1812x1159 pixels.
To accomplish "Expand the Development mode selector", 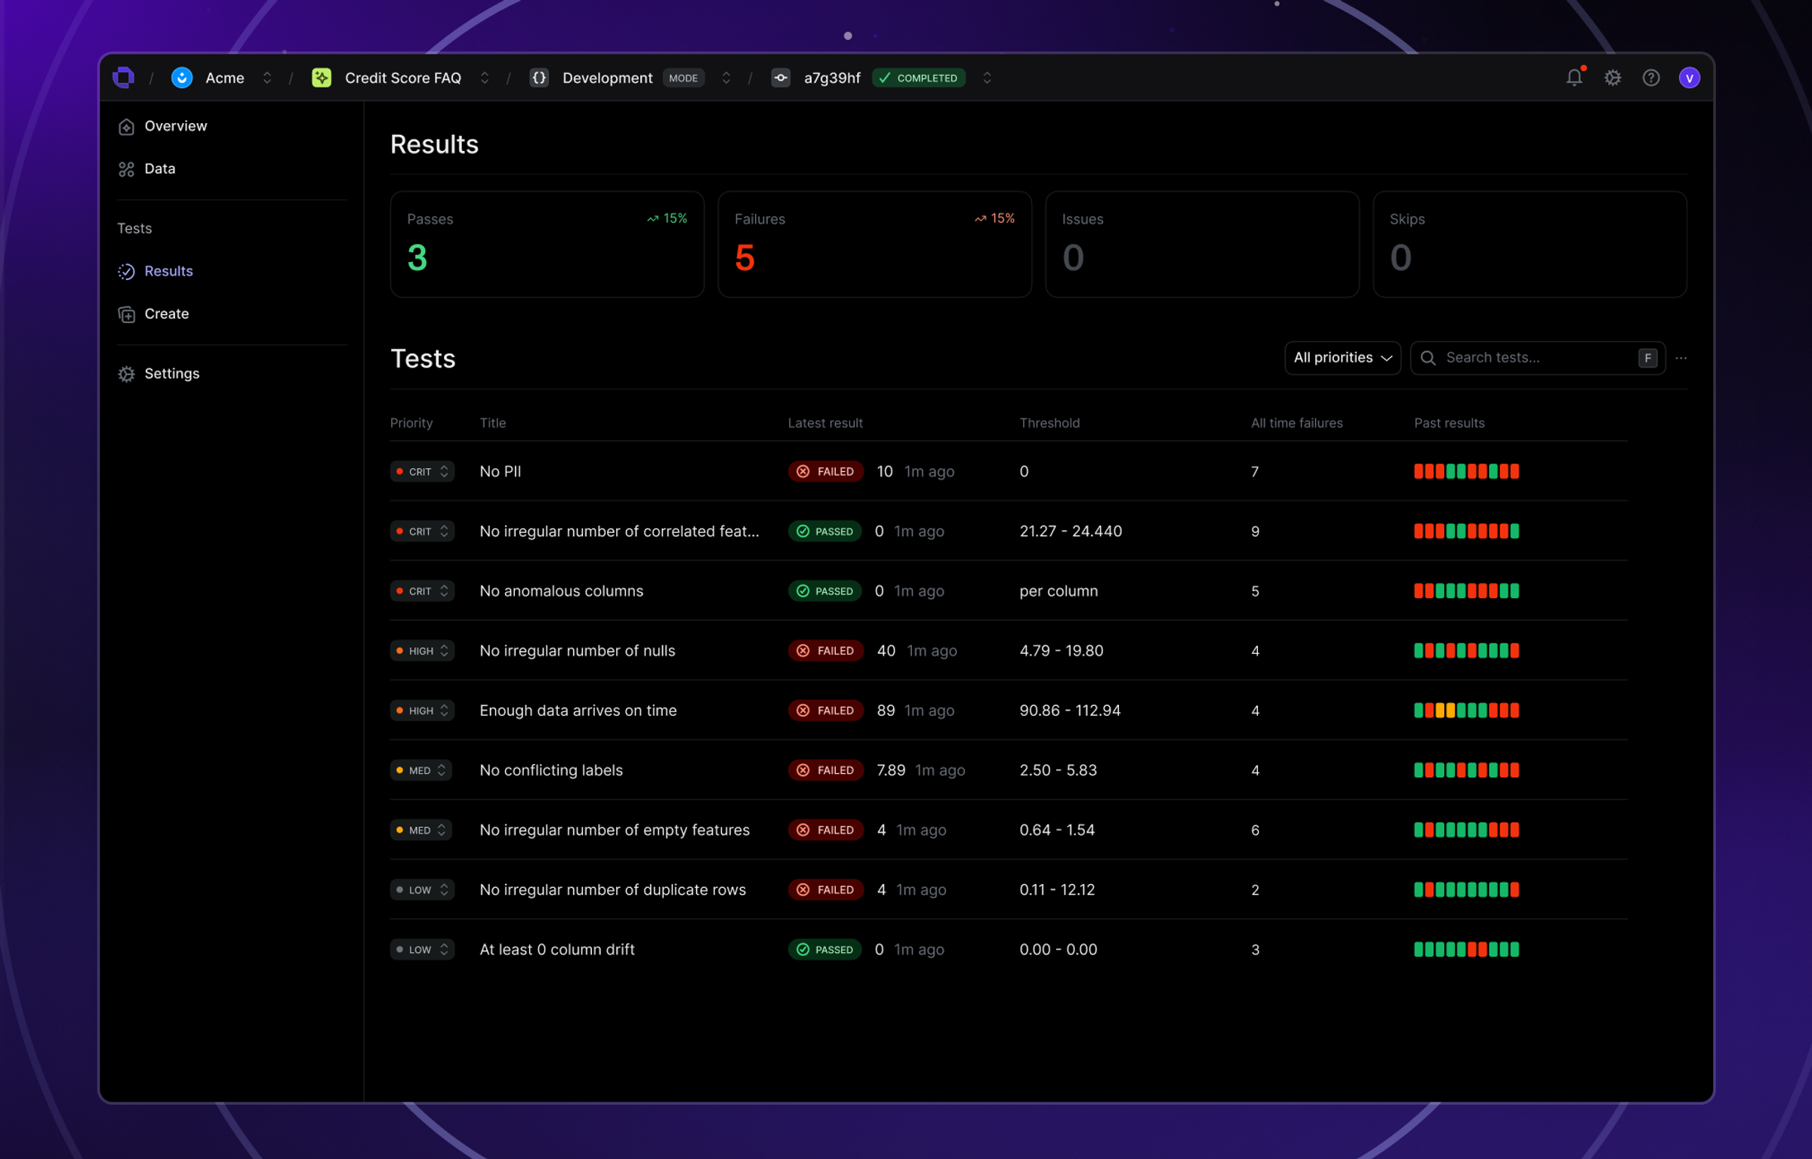I will [x=726, y=78].
